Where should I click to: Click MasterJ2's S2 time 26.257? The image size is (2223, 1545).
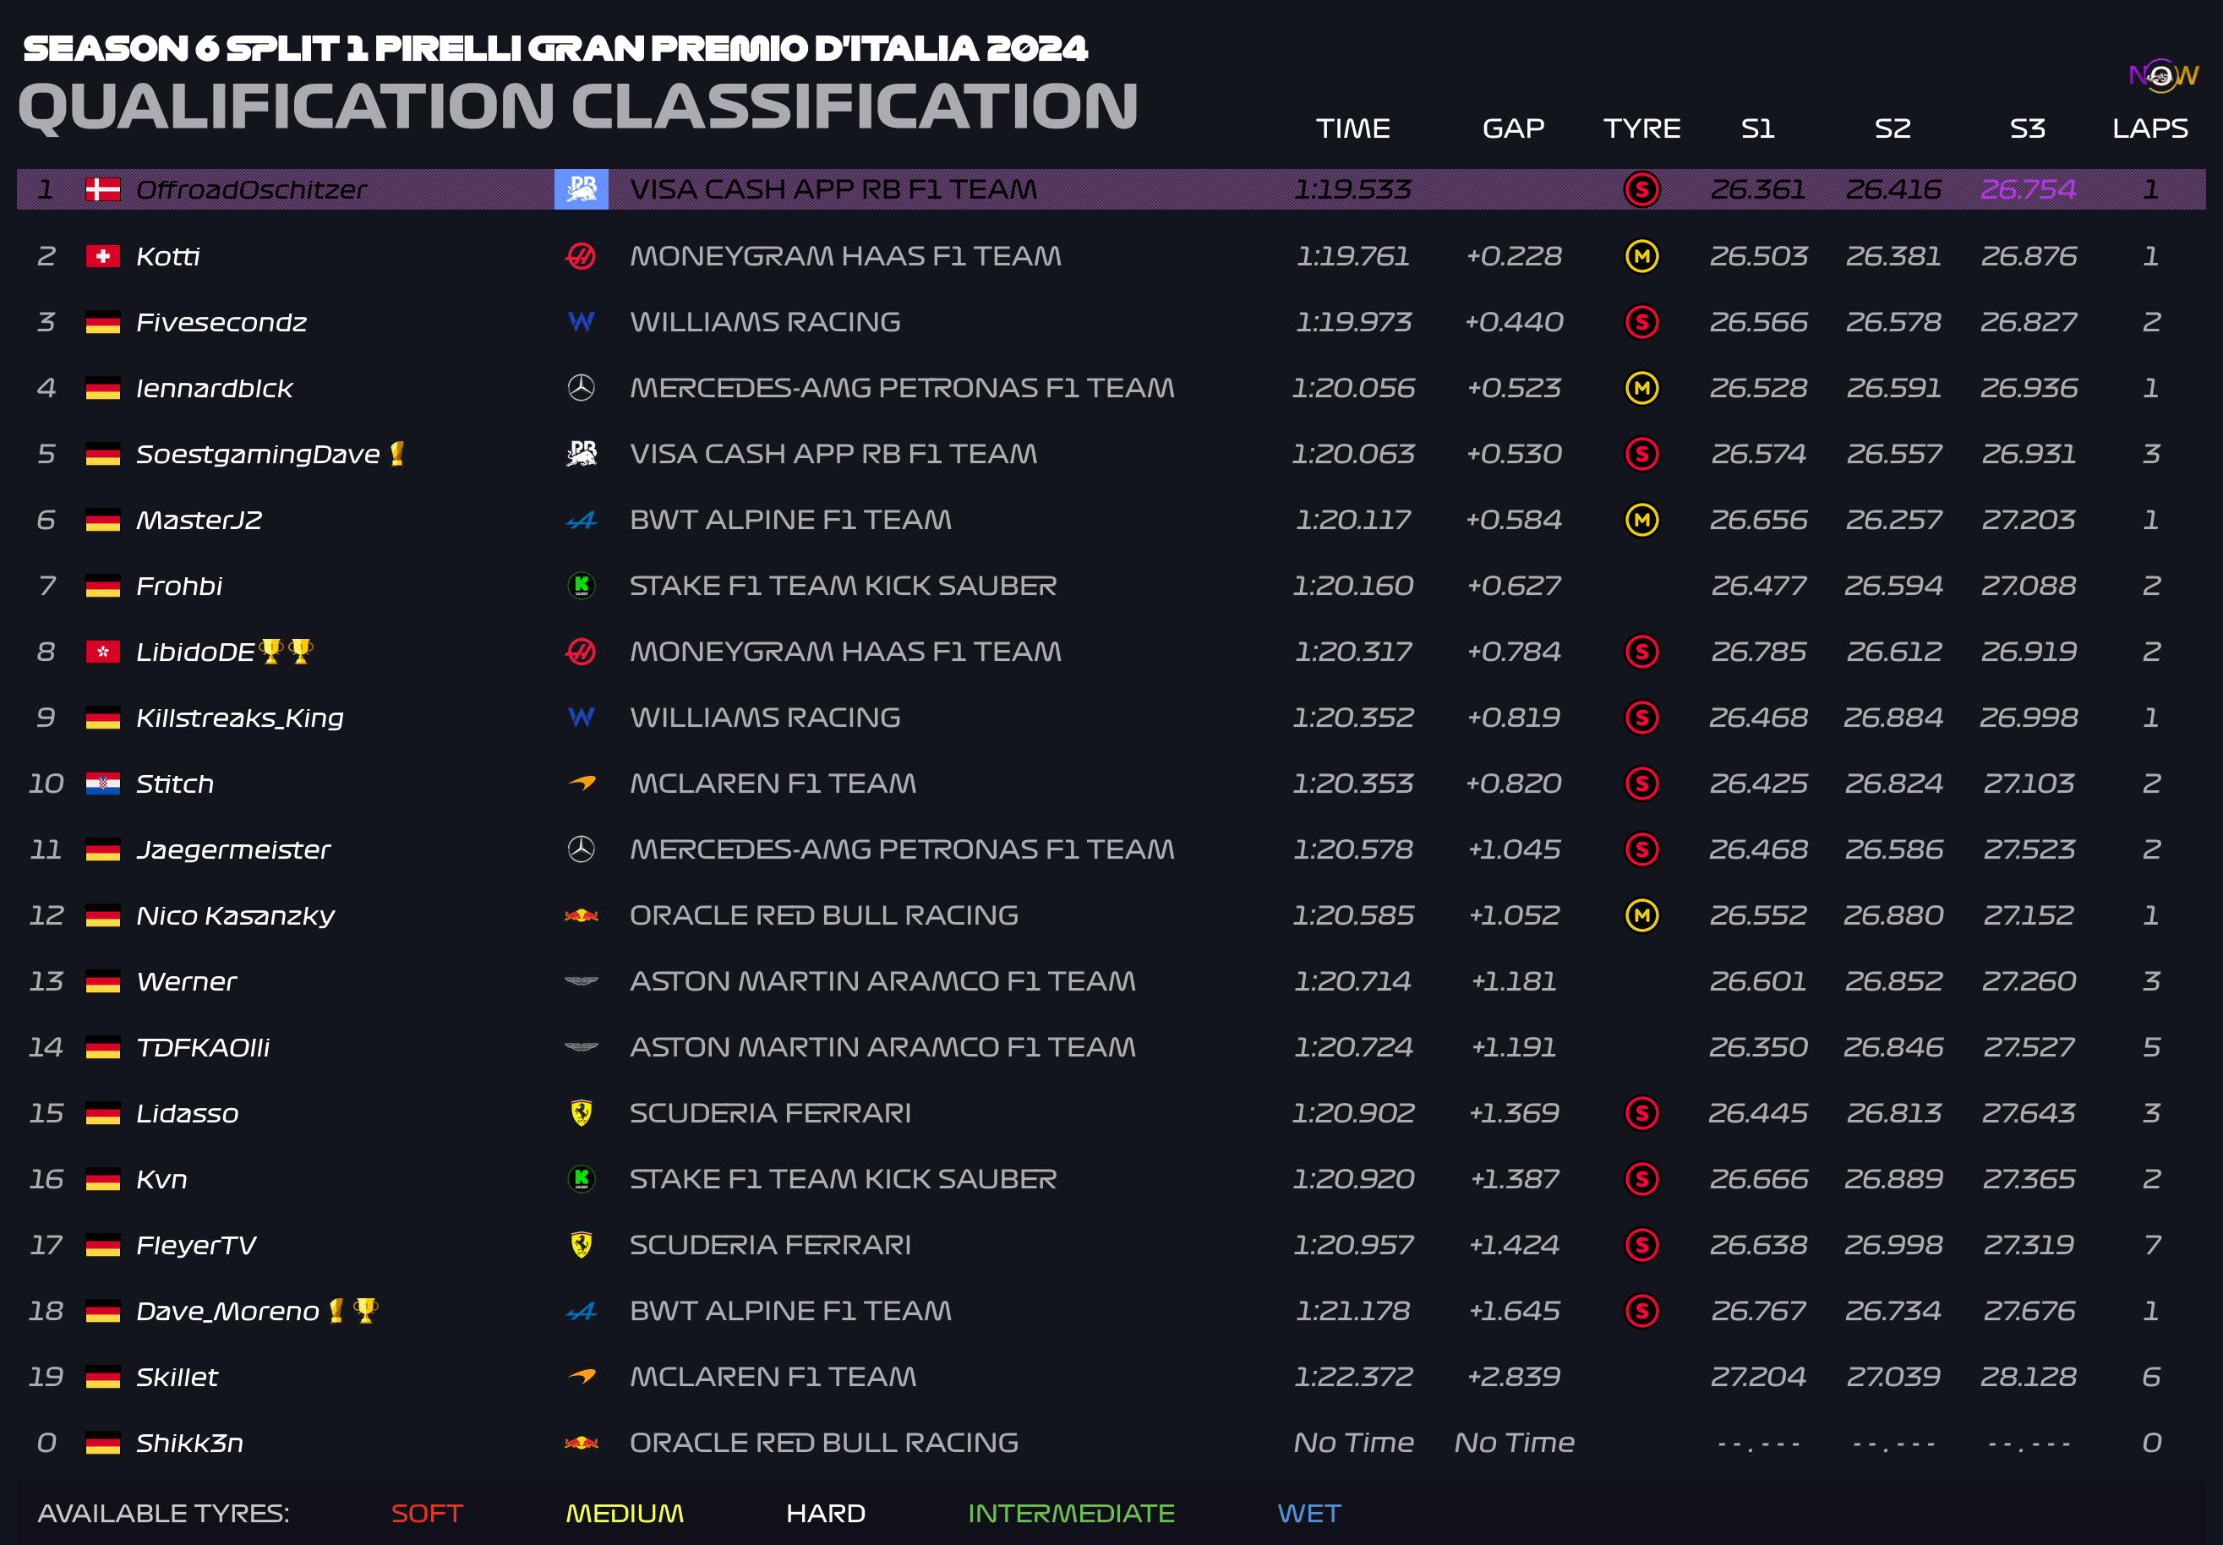click(x=1894, y=520)
